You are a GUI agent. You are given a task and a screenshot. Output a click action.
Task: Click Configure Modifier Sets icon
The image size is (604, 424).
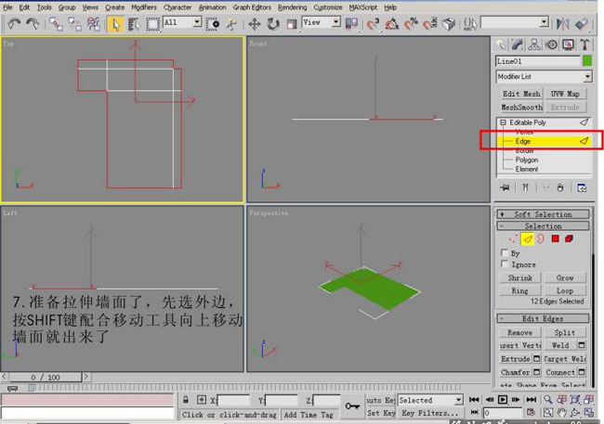[582, 187]
